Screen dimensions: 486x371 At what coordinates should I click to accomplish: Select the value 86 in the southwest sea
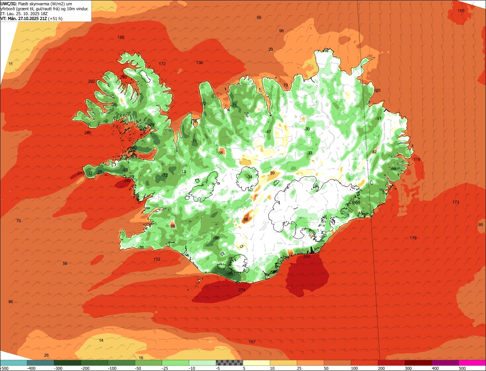[x=11, y=302]
